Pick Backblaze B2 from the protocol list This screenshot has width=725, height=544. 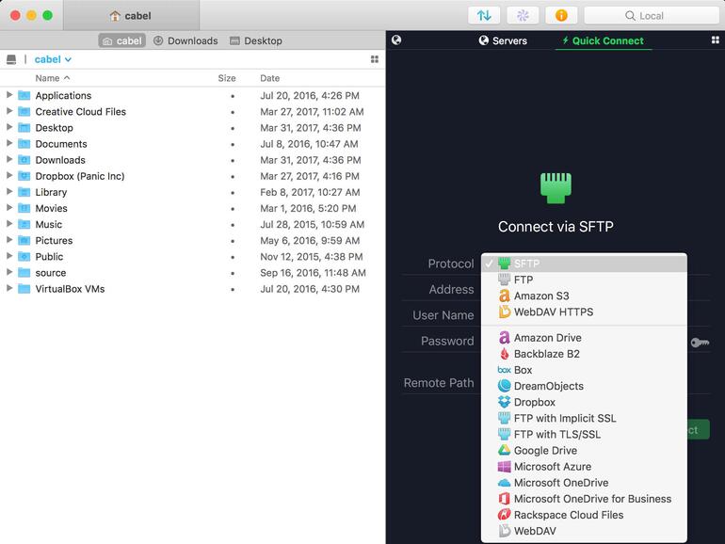pyautogui.click(x=546, y=354)
